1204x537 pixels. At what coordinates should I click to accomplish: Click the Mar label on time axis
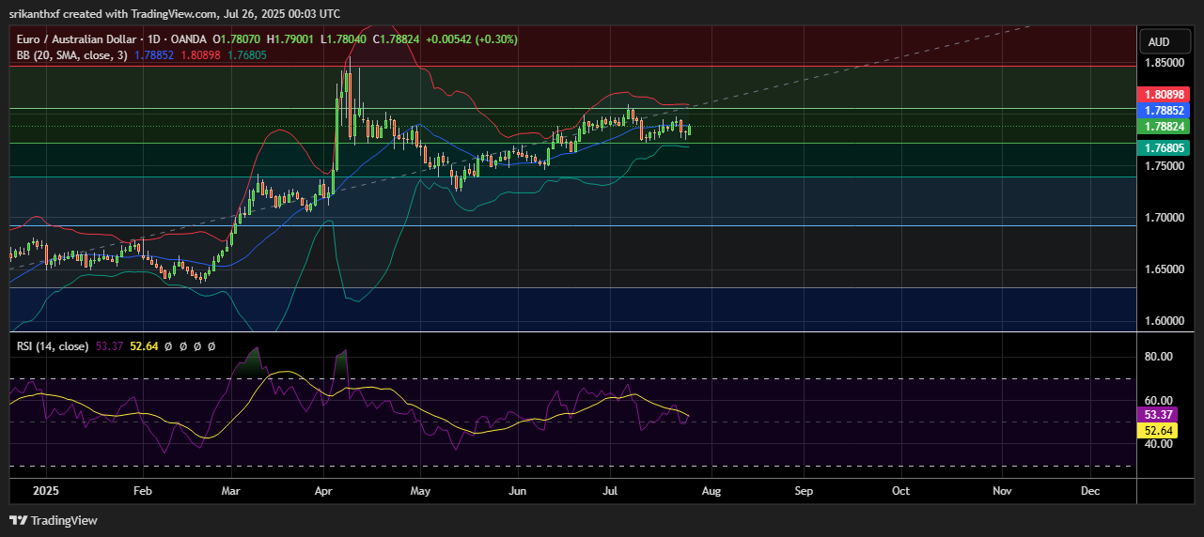[x=231, y=491]
